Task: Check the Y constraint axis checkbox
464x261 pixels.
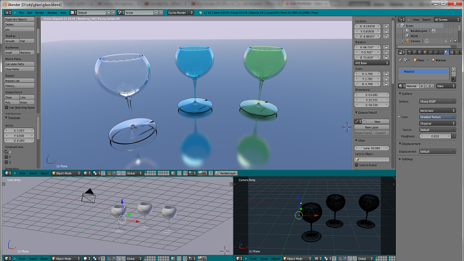Action: [x=6, y=157]
